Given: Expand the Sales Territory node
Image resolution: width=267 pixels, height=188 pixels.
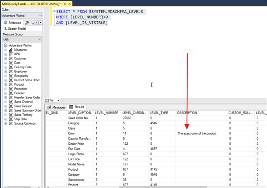Looking at the screenshot, I should coord(6,115).
